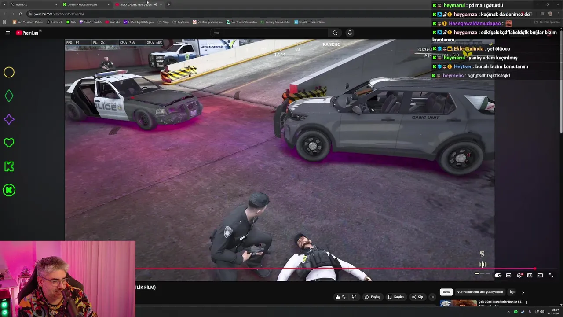Image resolution: width=563 pixels, height=317 pixels.
Task: Toggle subtitles captions button
Action: pyautogui.click(x=508, y=276)
